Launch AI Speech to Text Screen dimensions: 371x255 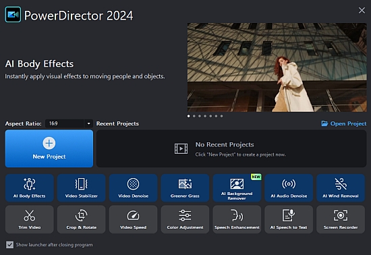[289, 219]
